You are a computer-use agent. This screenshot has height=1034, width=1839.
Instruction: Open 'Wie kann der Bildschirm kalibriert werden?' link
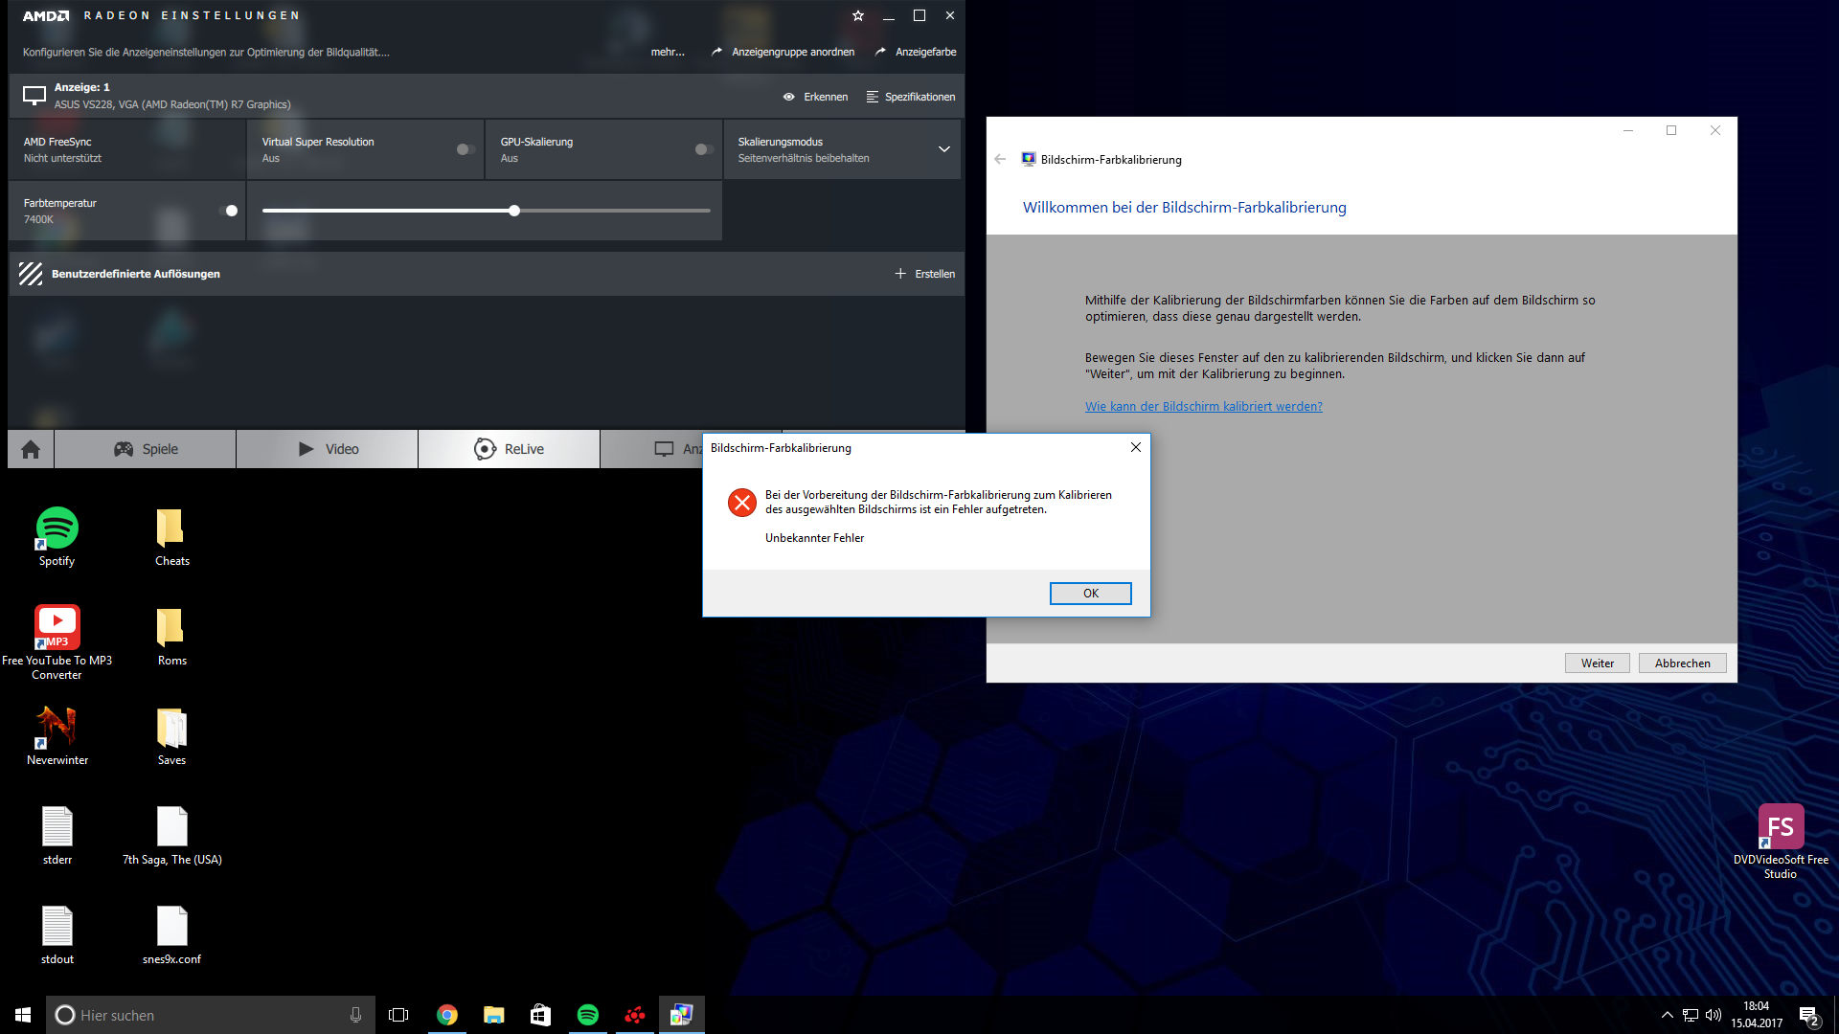coord(1203,407)
